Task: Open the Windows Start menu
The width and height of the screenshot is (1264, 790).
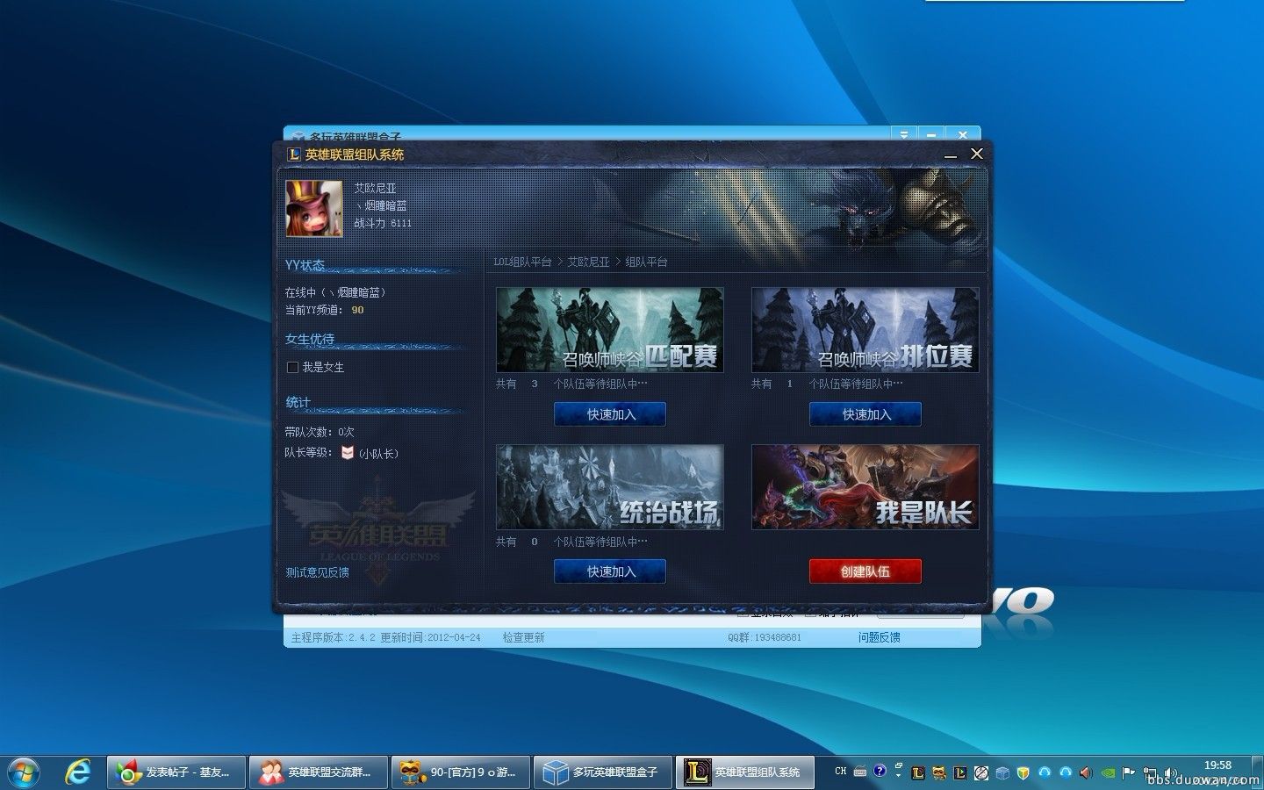Action: click(23, 772)
